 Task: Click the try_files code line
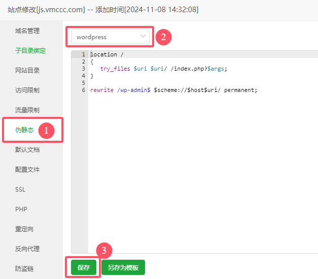(x=163, y=69)
